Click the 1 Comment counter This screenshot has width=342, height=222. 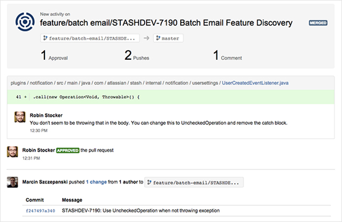[228, 55]
